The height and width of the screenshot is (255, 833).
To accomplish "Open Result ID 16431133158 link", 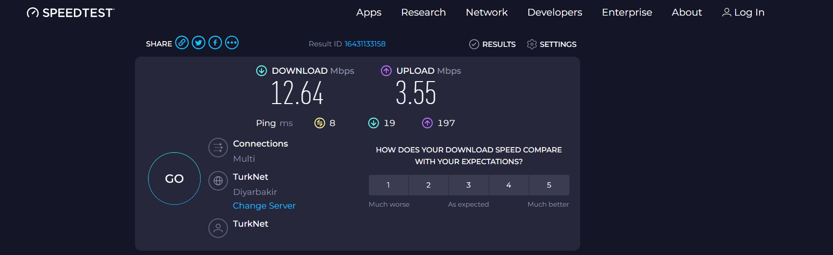I will click(x=365, y=44).
